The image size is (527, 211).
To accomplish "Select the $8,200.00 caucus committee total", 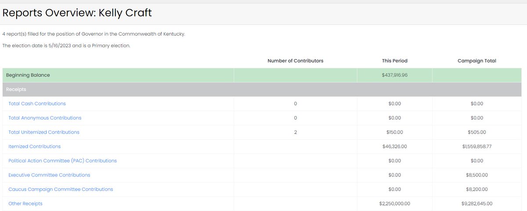I will 477,189.
